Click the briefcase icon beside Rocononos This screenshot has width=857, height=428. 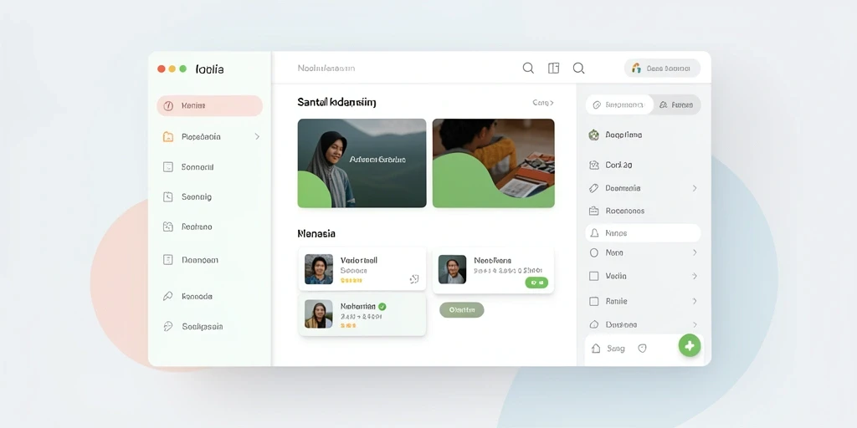[594, 211]
